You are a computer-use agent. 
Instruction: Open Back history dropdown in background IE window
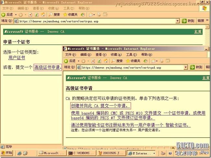click(x=16, y=15)
